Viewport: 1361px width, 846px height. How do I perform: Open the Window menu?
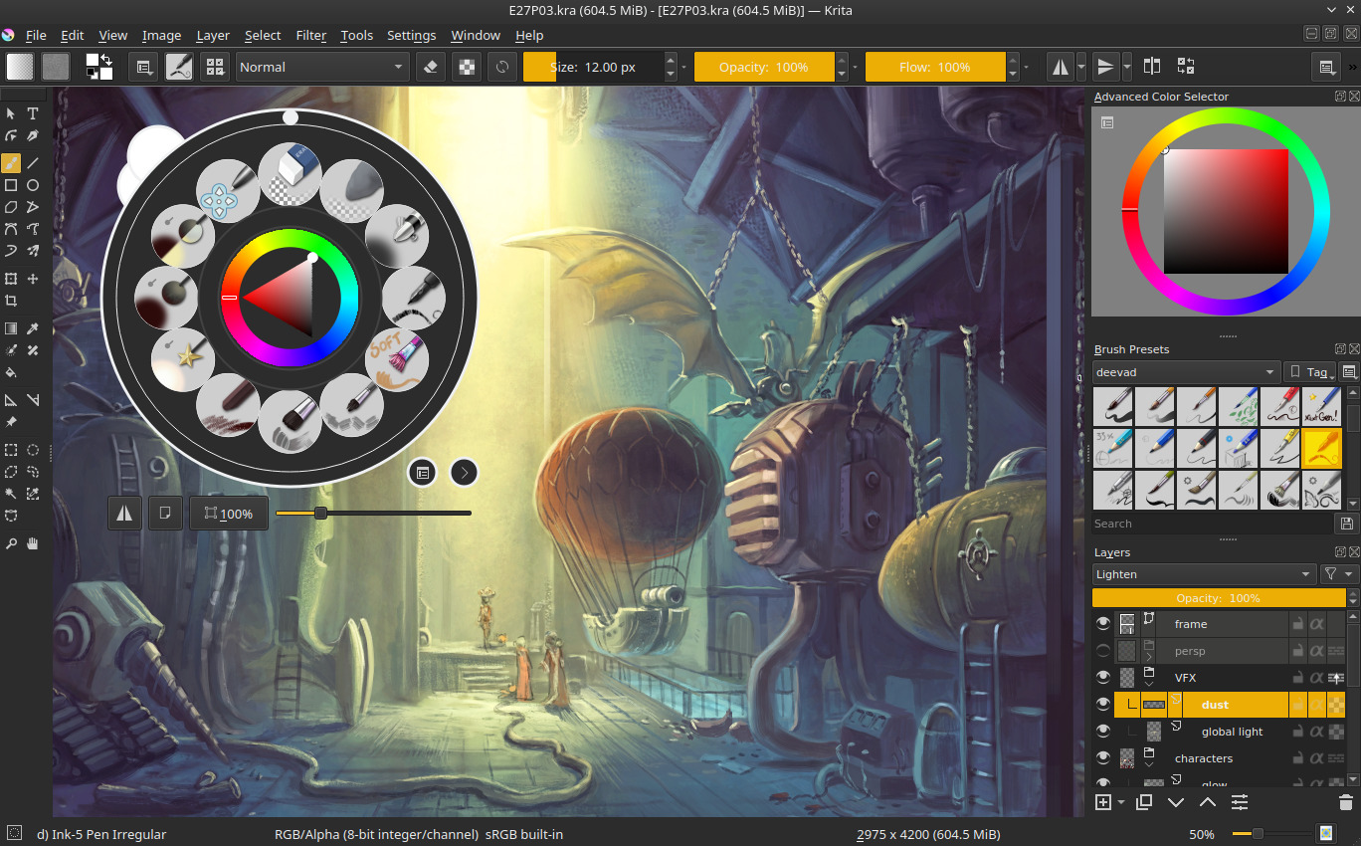(476, 35)
